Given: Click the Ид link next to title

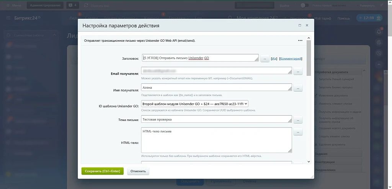Looking at the screenshot, I should (274, 59).
